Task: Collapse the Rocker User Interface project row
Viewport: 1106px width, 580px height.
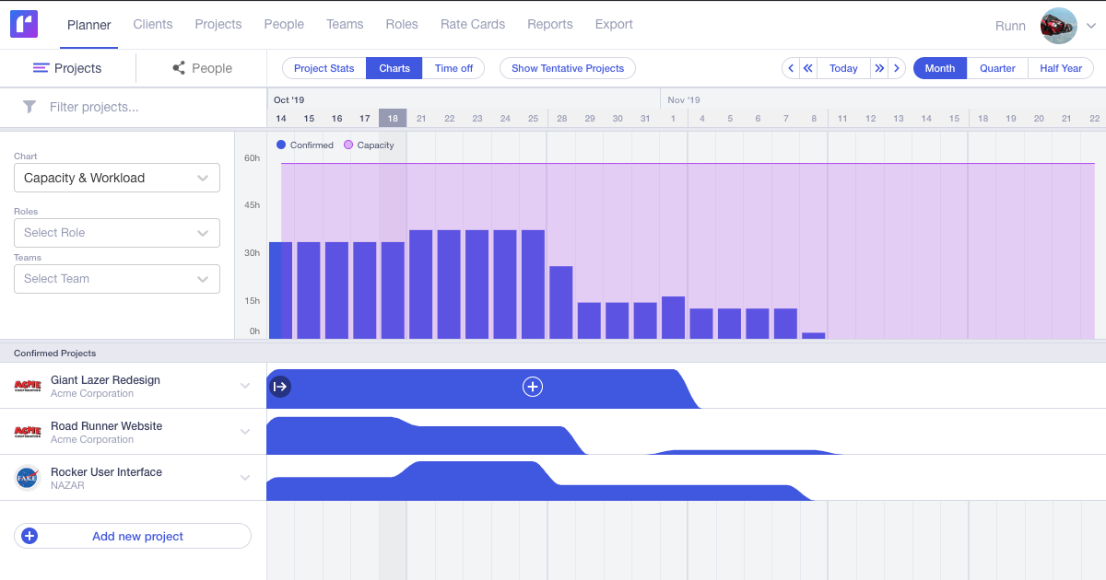Action: (x=245, y=477)
